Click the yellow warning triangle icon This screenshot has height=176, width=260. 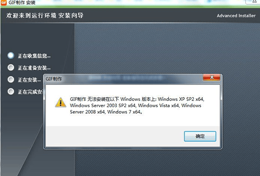tap(61, 102)
